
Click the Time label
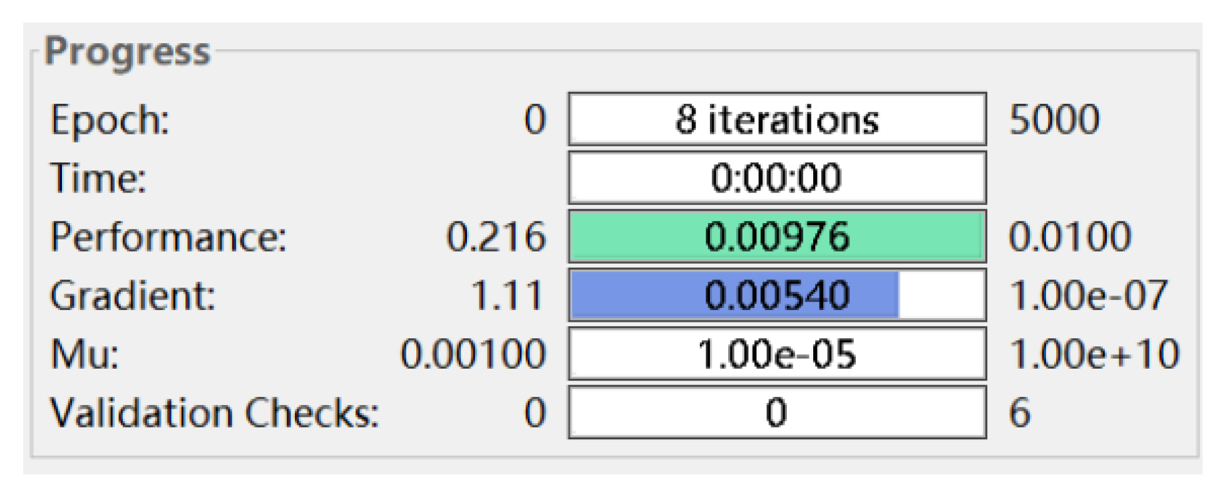[98, 178]
